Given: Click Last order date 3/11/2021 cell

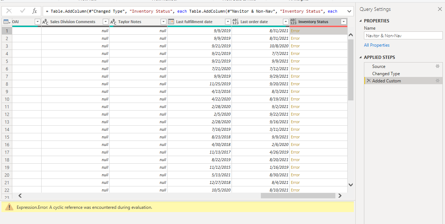Looking at the screenshot, I should coord(260,129).
